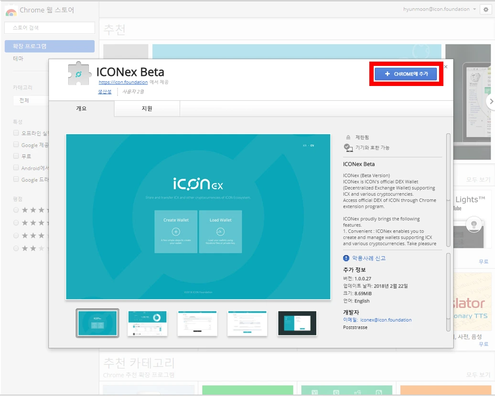Click the 스토어 검색 search field
Image resolution: width=495 pixels, height=396 pixels.
[50, 27]
